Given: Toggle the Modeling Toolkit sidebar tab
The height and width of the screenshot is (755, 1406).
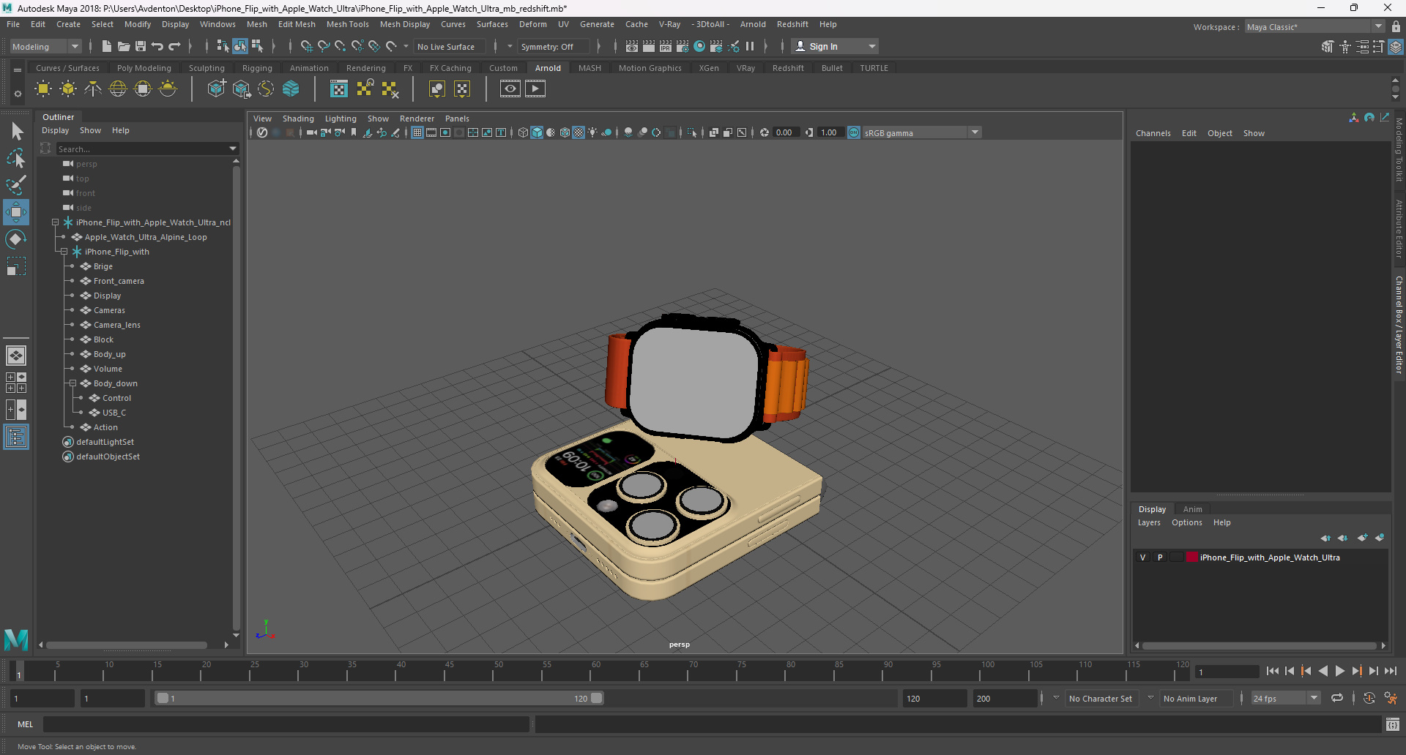Looking at the screenshot, I should pyautogui.click(x=1399, y=150).
